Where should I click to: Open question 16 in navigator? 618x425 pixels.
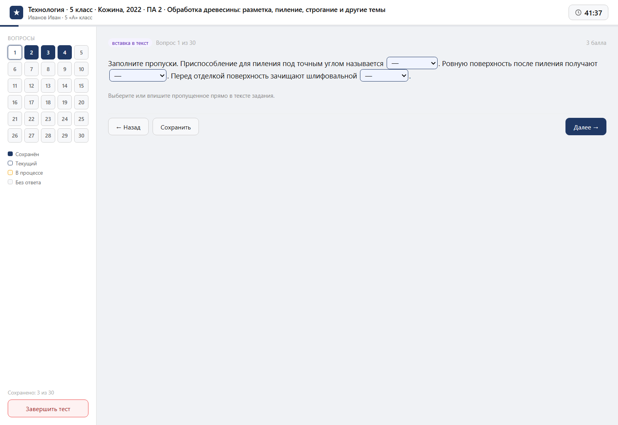pos(15,102)
